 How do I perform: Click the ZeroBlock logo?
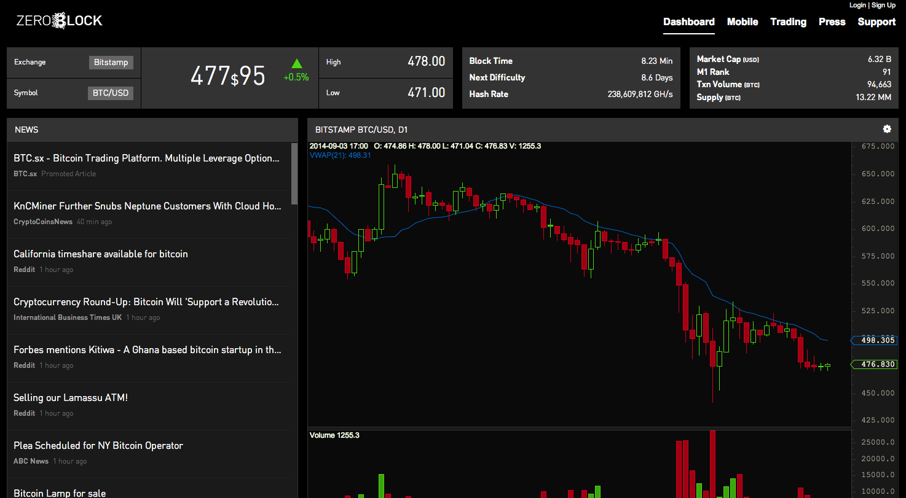click(x=59, y=21)
